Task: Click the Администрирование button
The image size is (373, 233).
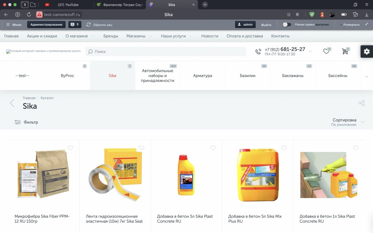Action: click(x=46, y=25)
